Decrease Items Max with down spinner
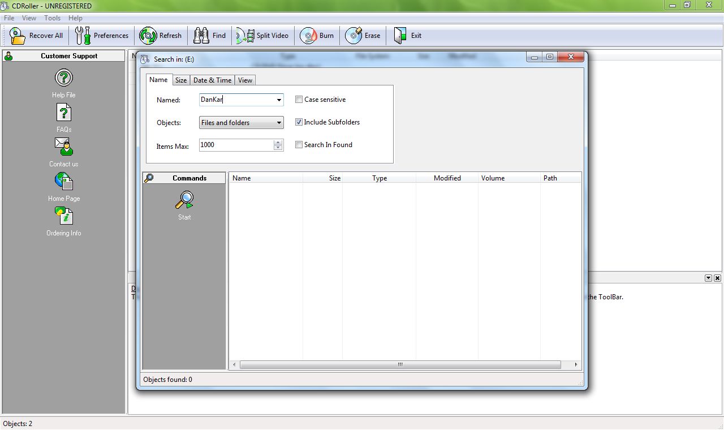Screen dimensions: 724x430 pos(278,148)
